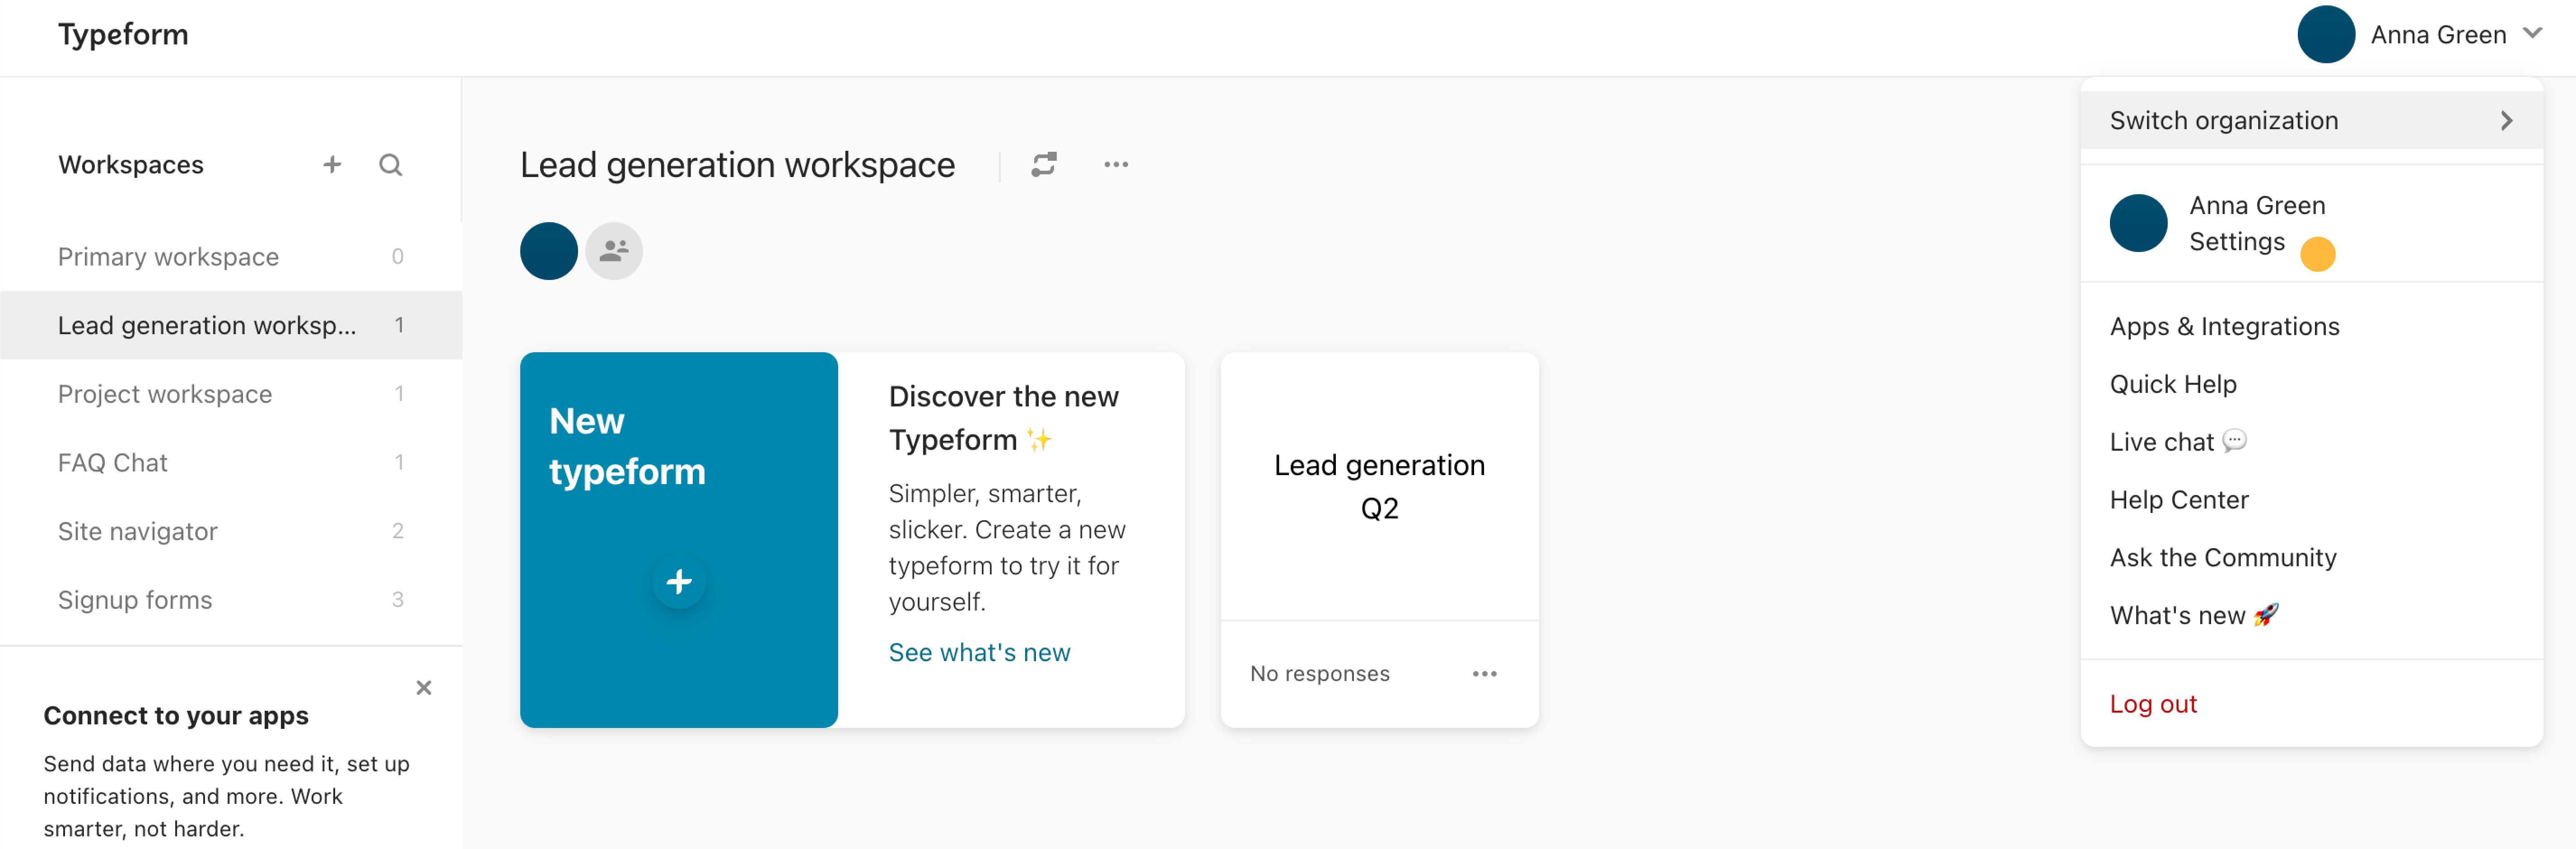This screenshot has width=2576, height=849.
Task: Open Lead generation Q2 three-dot menu
Action: point(1485,674)
